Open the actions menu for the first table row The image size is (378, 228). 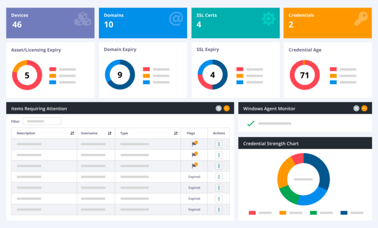pyautogui.click(x=219, y=144)
